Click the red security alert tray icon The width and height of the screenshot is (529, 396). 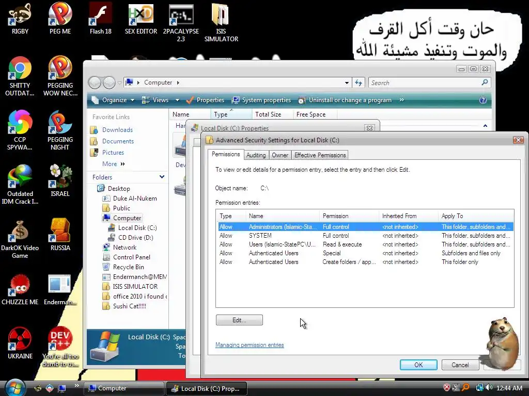click(x=447, y=388)
